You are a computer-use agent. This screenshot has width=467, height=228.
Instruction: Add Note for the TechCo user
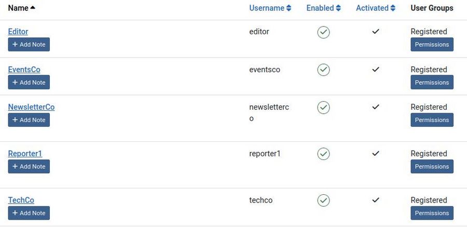point(29,213)
